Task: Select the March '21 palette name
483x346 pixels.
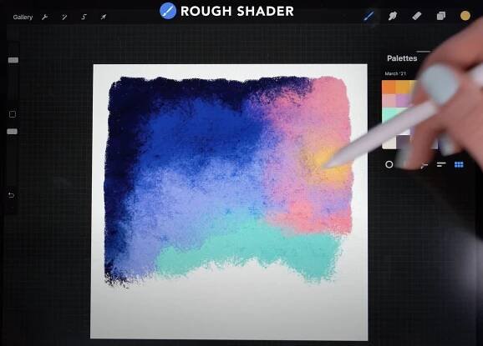Action: point(395,73)
